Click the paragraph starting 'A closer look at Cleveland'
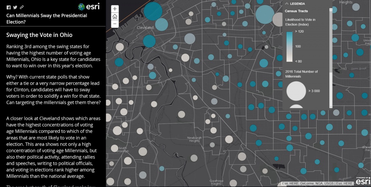371x187 pixels. click(53, 147)
